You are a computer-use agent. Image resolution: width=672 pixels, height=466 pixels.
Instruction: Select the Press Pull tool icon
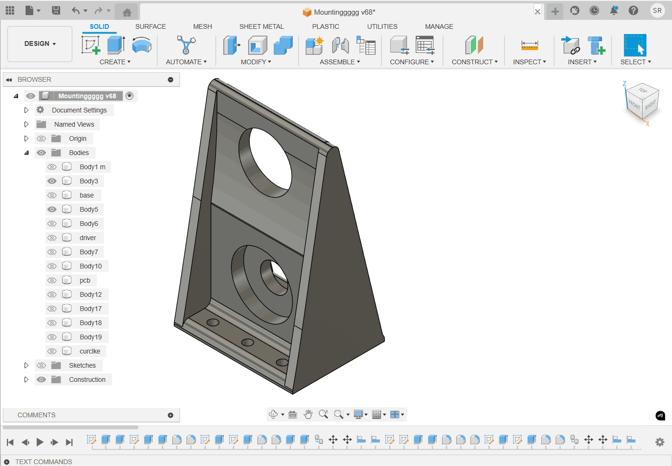(231, 45)
